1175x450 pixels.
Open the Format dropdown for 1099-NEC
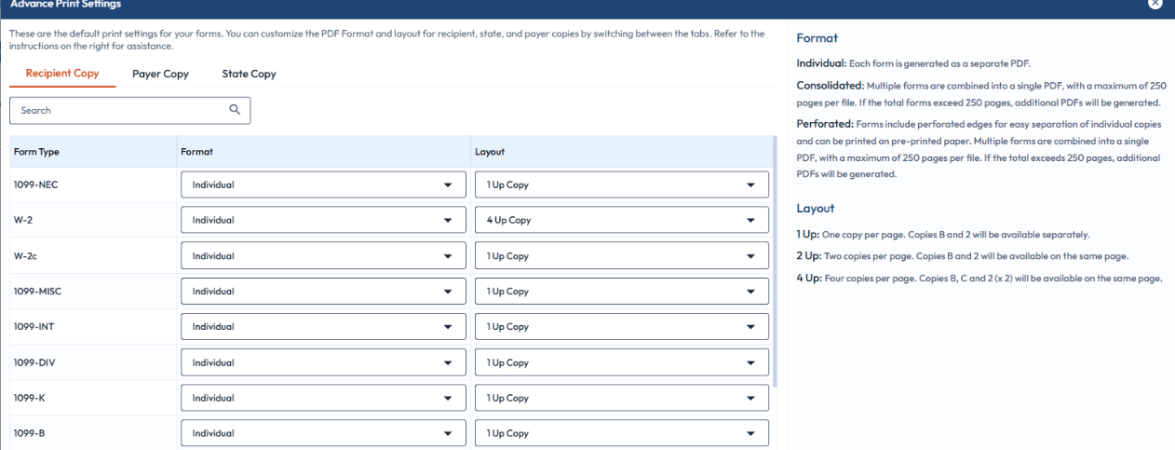point(322,184)
